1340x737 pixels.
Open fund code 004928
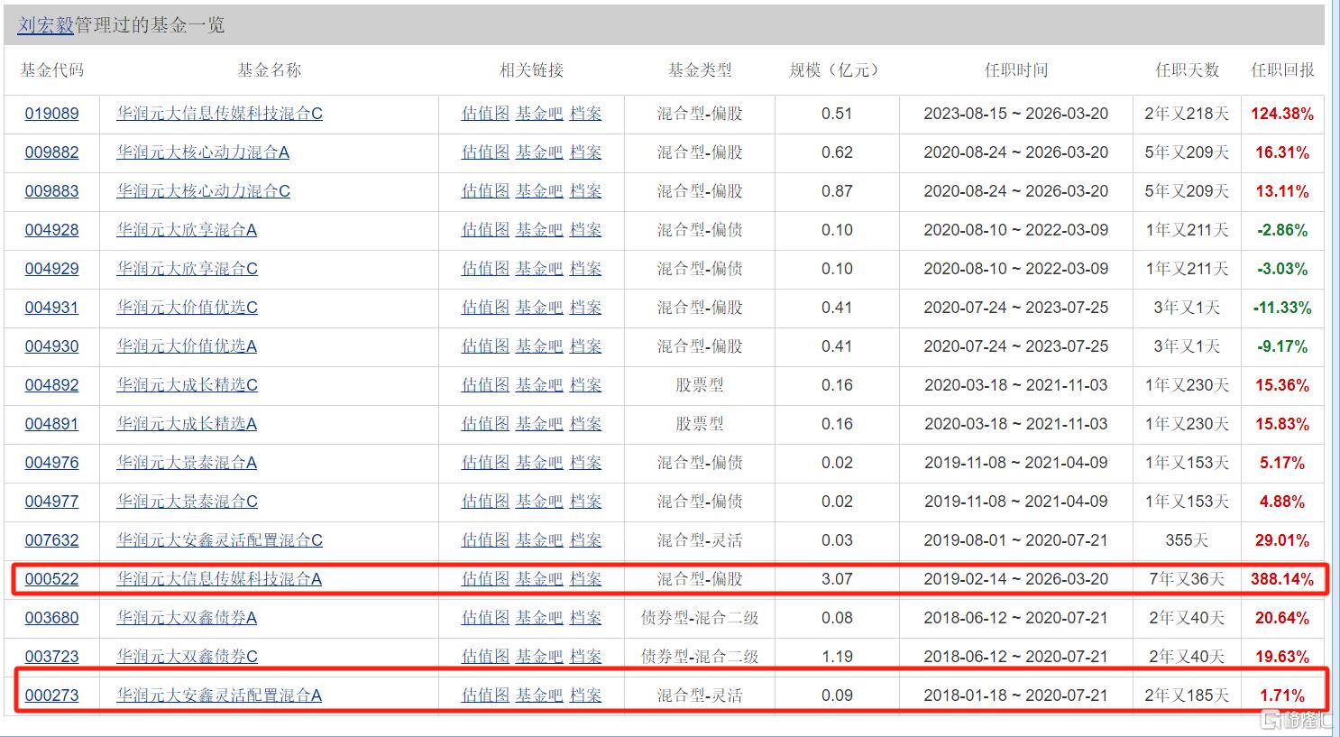[51, 230]
